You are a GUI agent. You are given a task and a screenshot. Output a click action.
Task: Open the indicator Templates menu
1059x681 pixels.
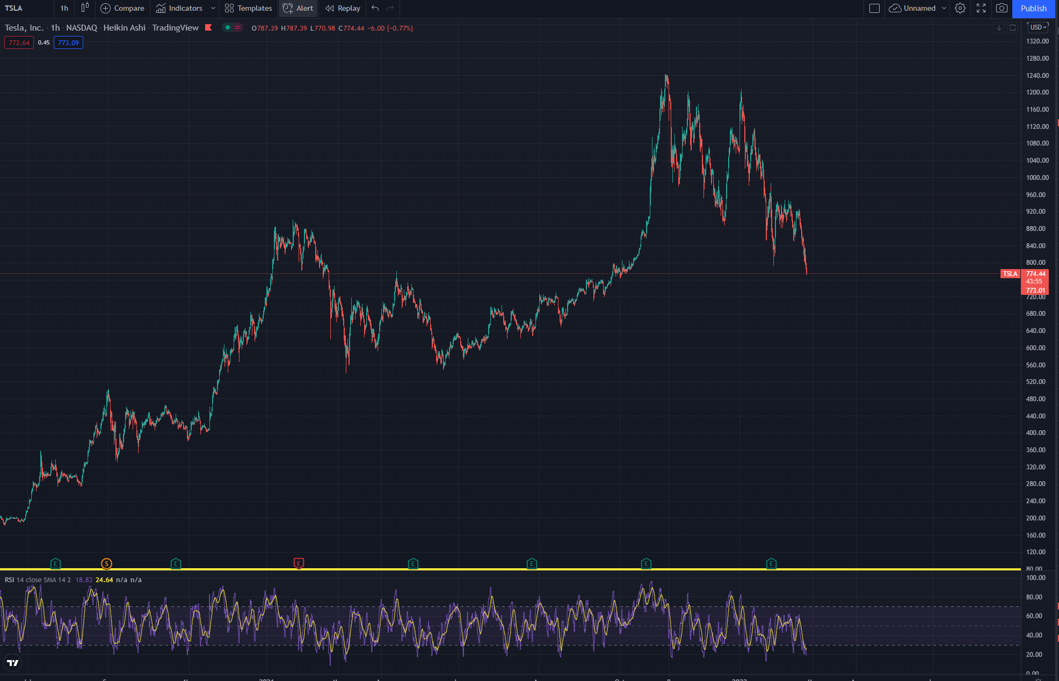(x=248, y=8)
